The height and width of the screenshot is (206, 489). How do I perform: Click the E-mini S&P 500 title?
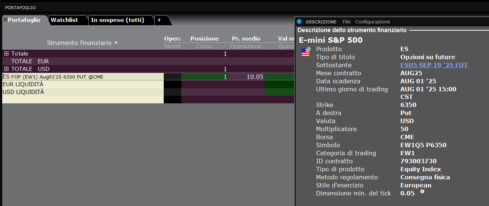pos(331,40)
